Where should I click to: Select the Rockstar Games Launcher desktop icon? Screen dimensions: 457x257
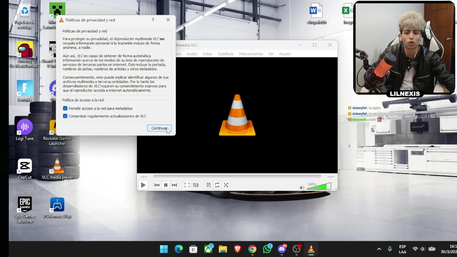coord(57,133)
